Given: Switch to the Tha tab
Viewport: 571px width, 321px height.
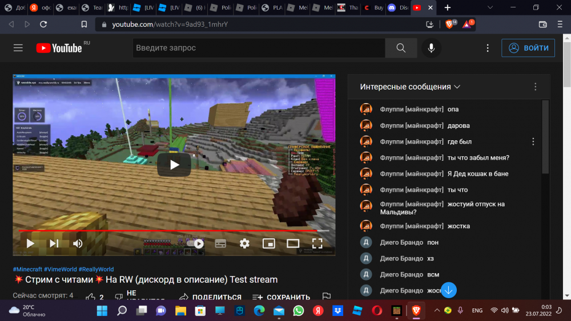Looking at the screenshot, I should (348, 7).
